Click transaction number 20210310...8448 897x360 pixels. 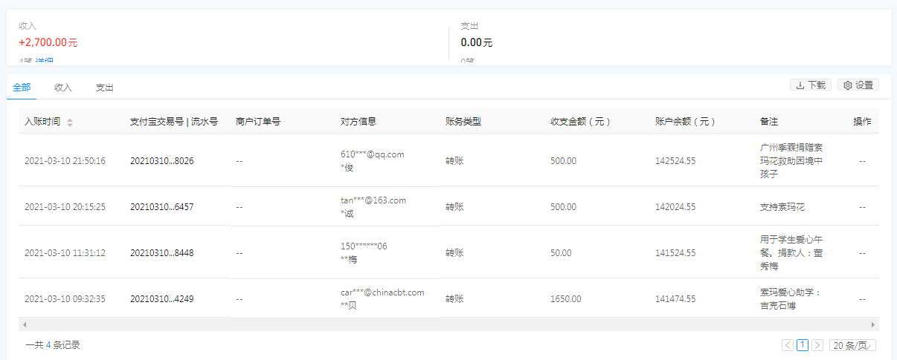161,253
